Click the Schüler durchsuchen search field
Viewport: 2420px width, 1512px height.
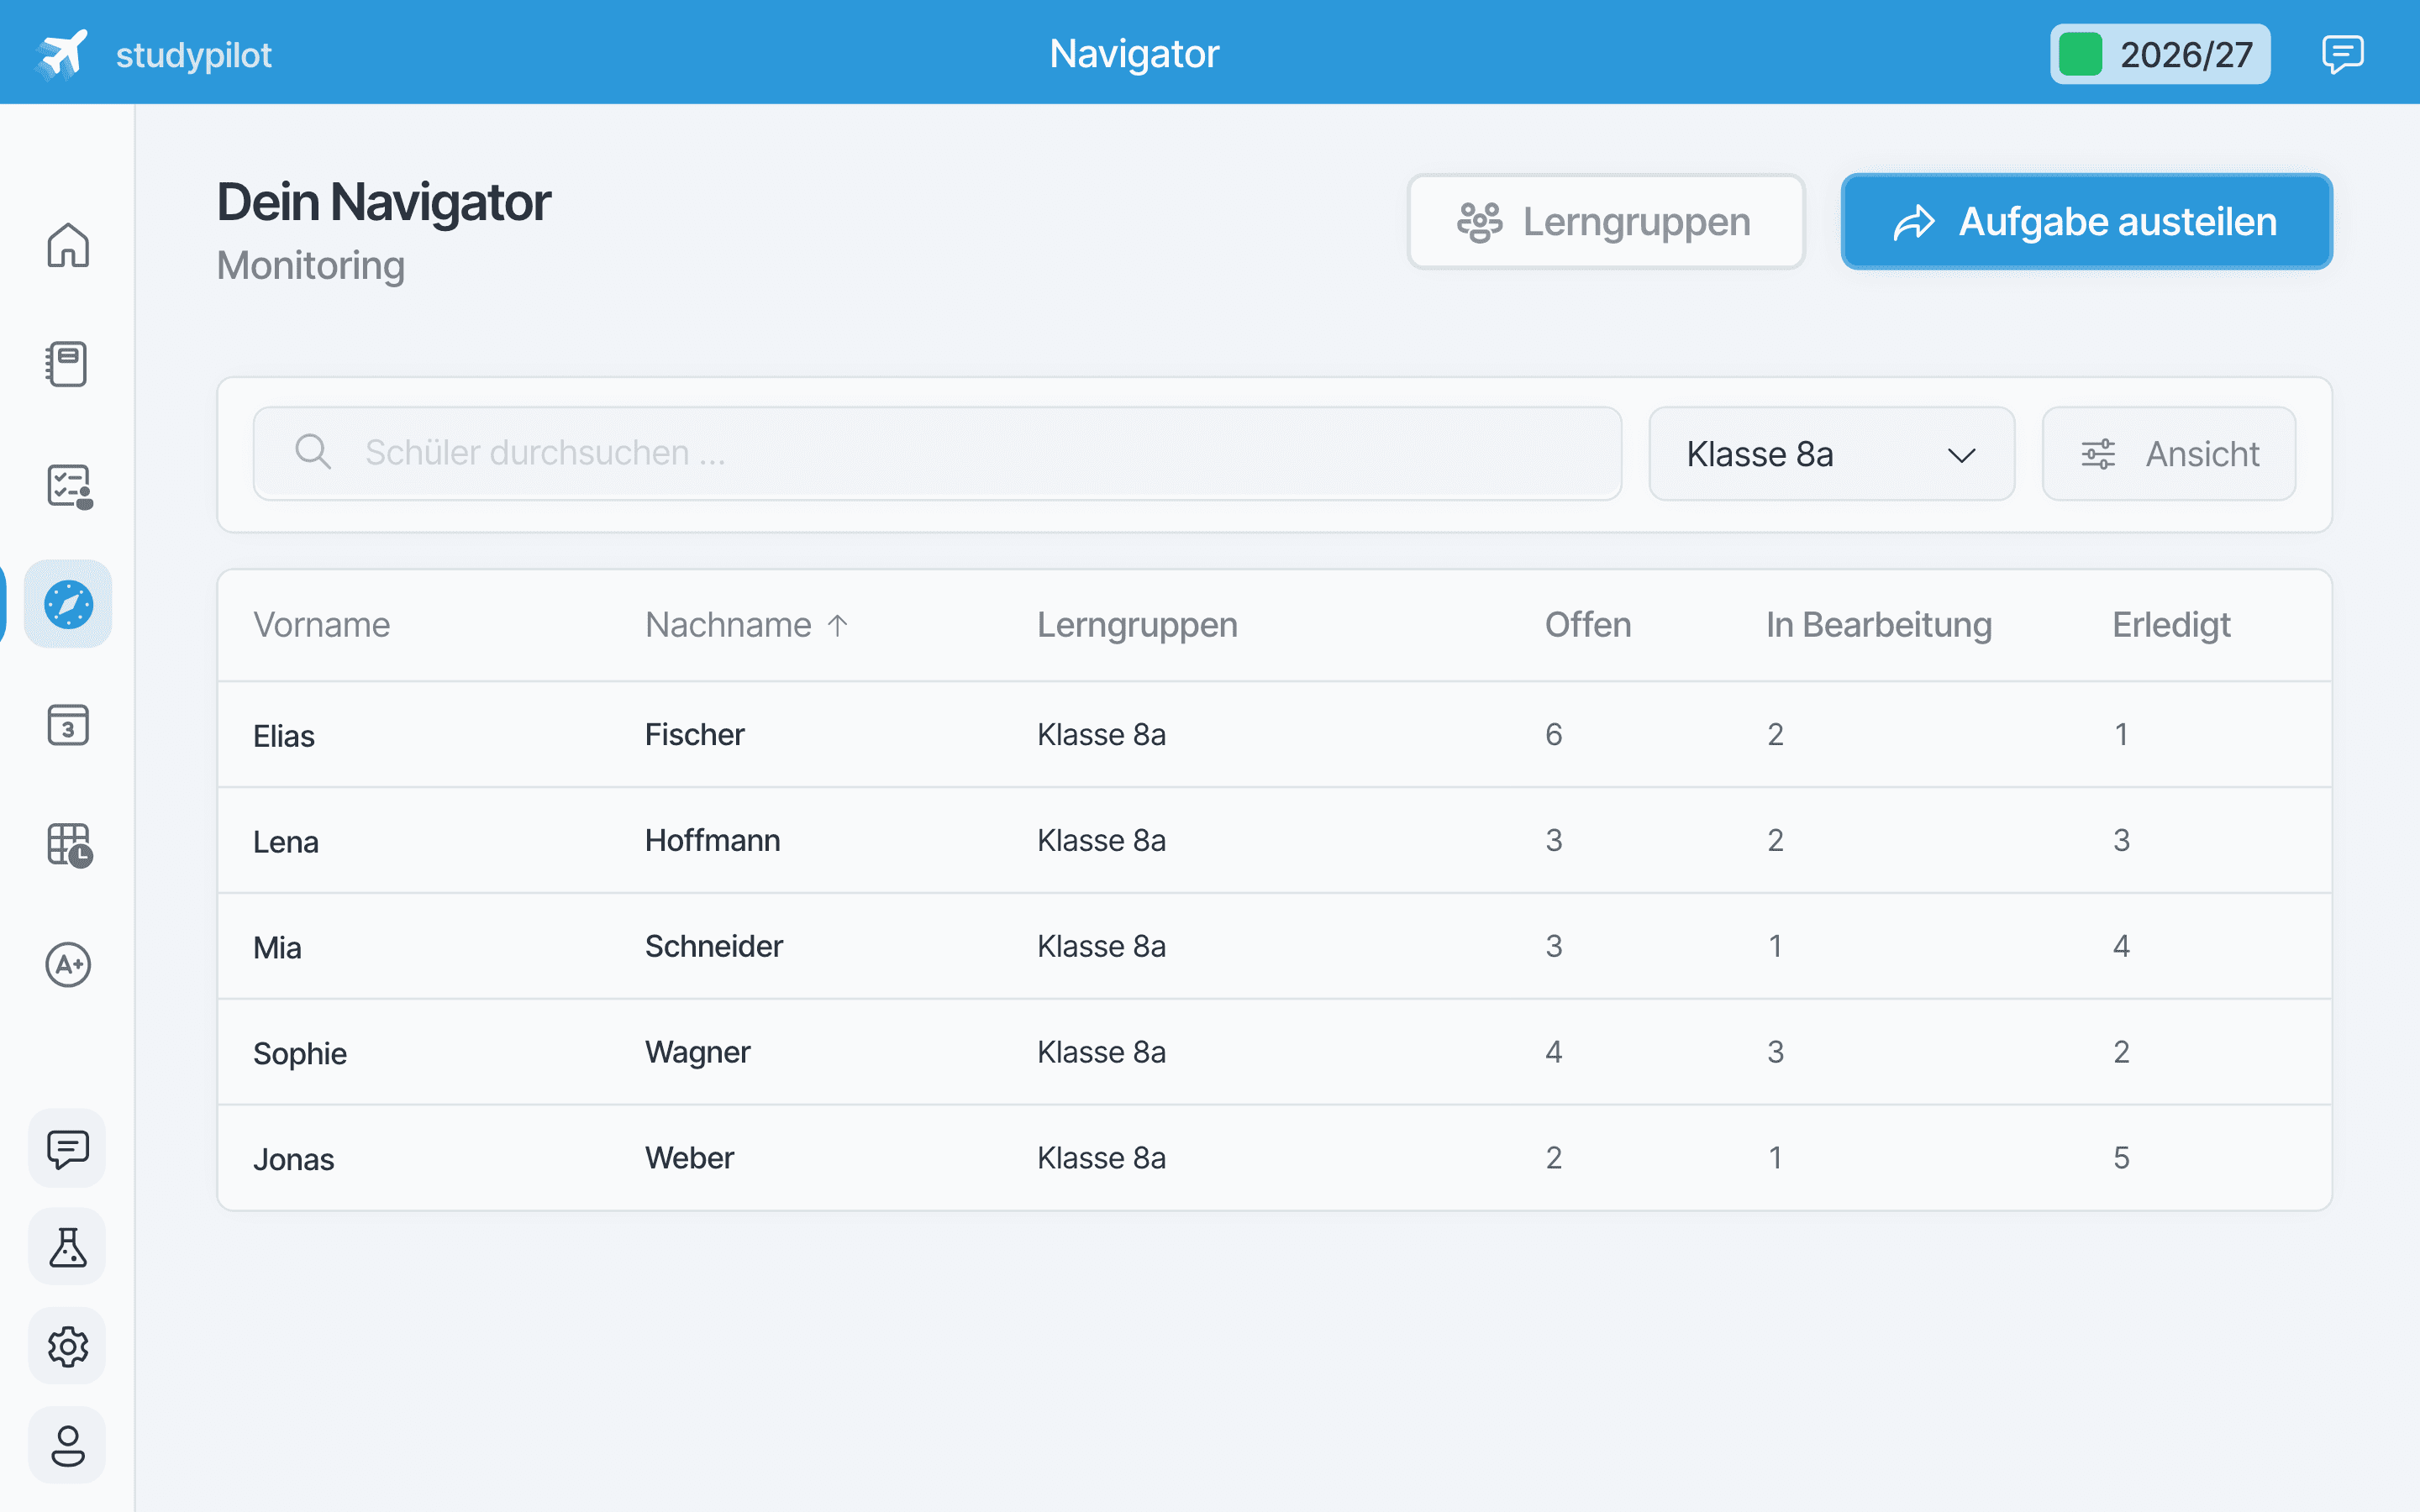[937, 453]
